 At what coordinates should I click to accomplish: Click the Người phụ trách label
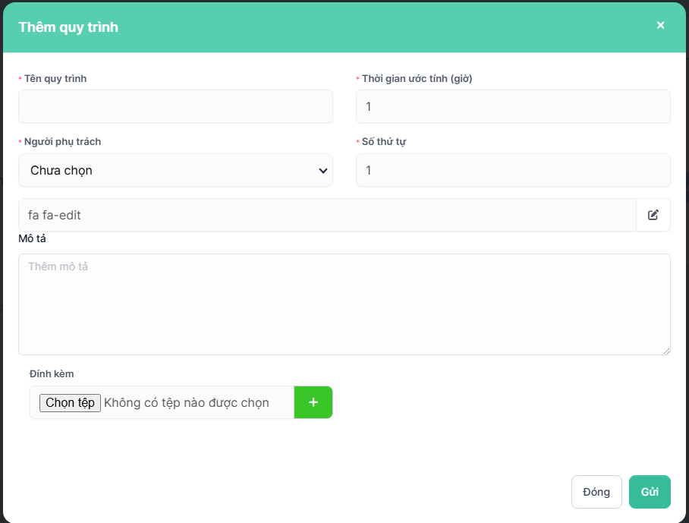[x=62, y=142]
